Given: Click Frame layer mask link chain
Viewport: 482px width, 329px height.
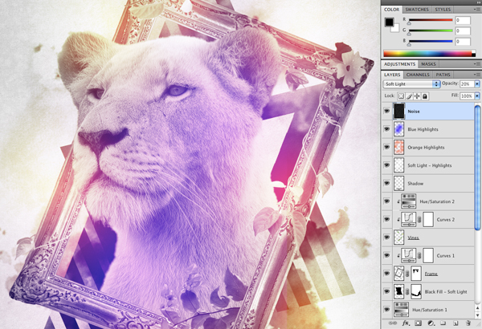Looking at the screenshot, I should (x=407, y=274).
